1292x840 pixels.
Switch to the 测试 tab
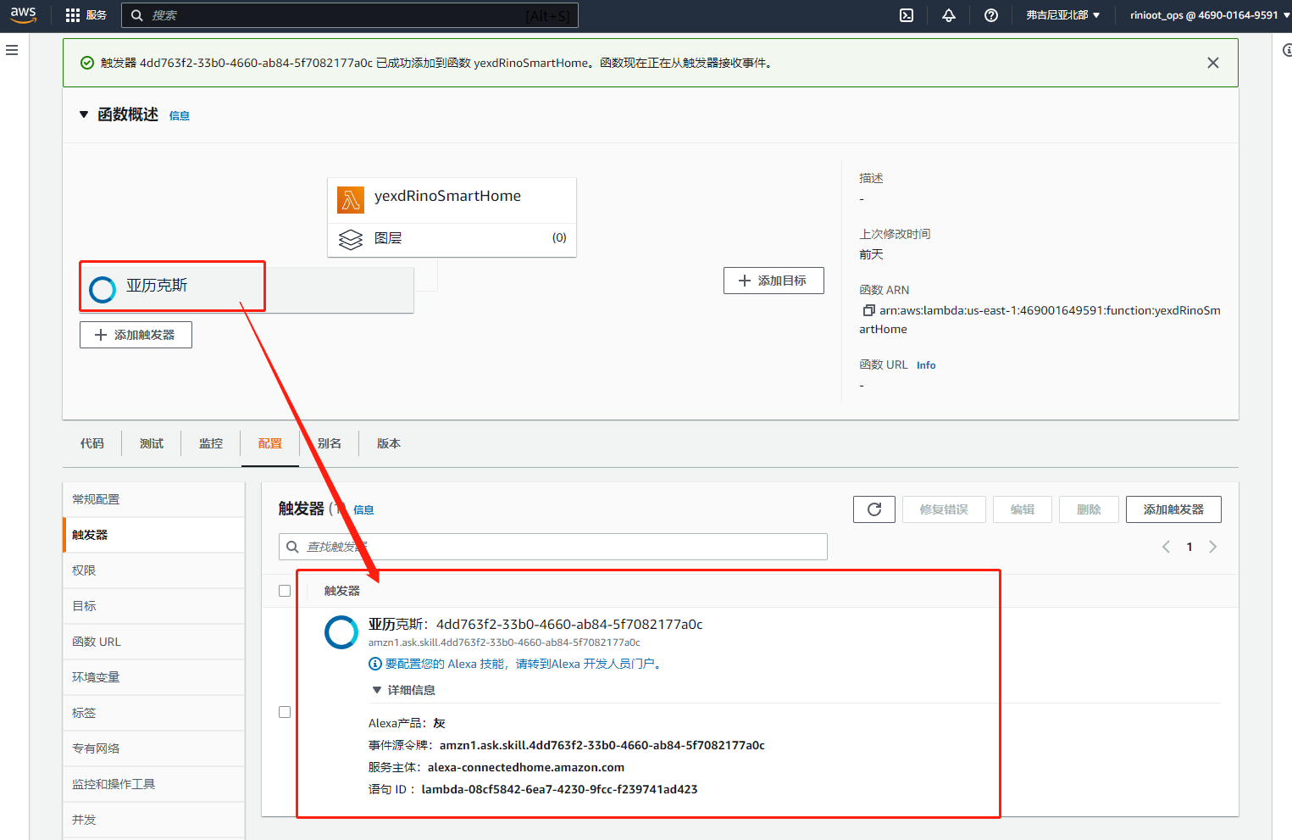(x=152, y=443)
